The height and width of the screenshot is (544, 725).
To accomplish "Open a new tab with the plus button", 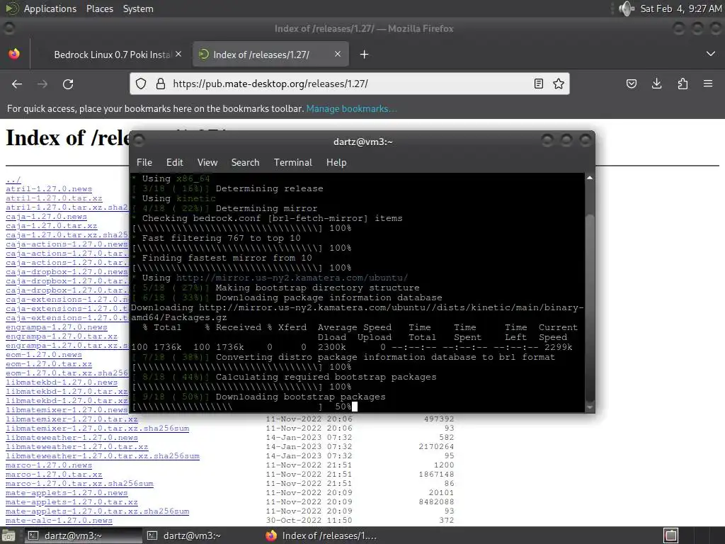I will [365, 55].
